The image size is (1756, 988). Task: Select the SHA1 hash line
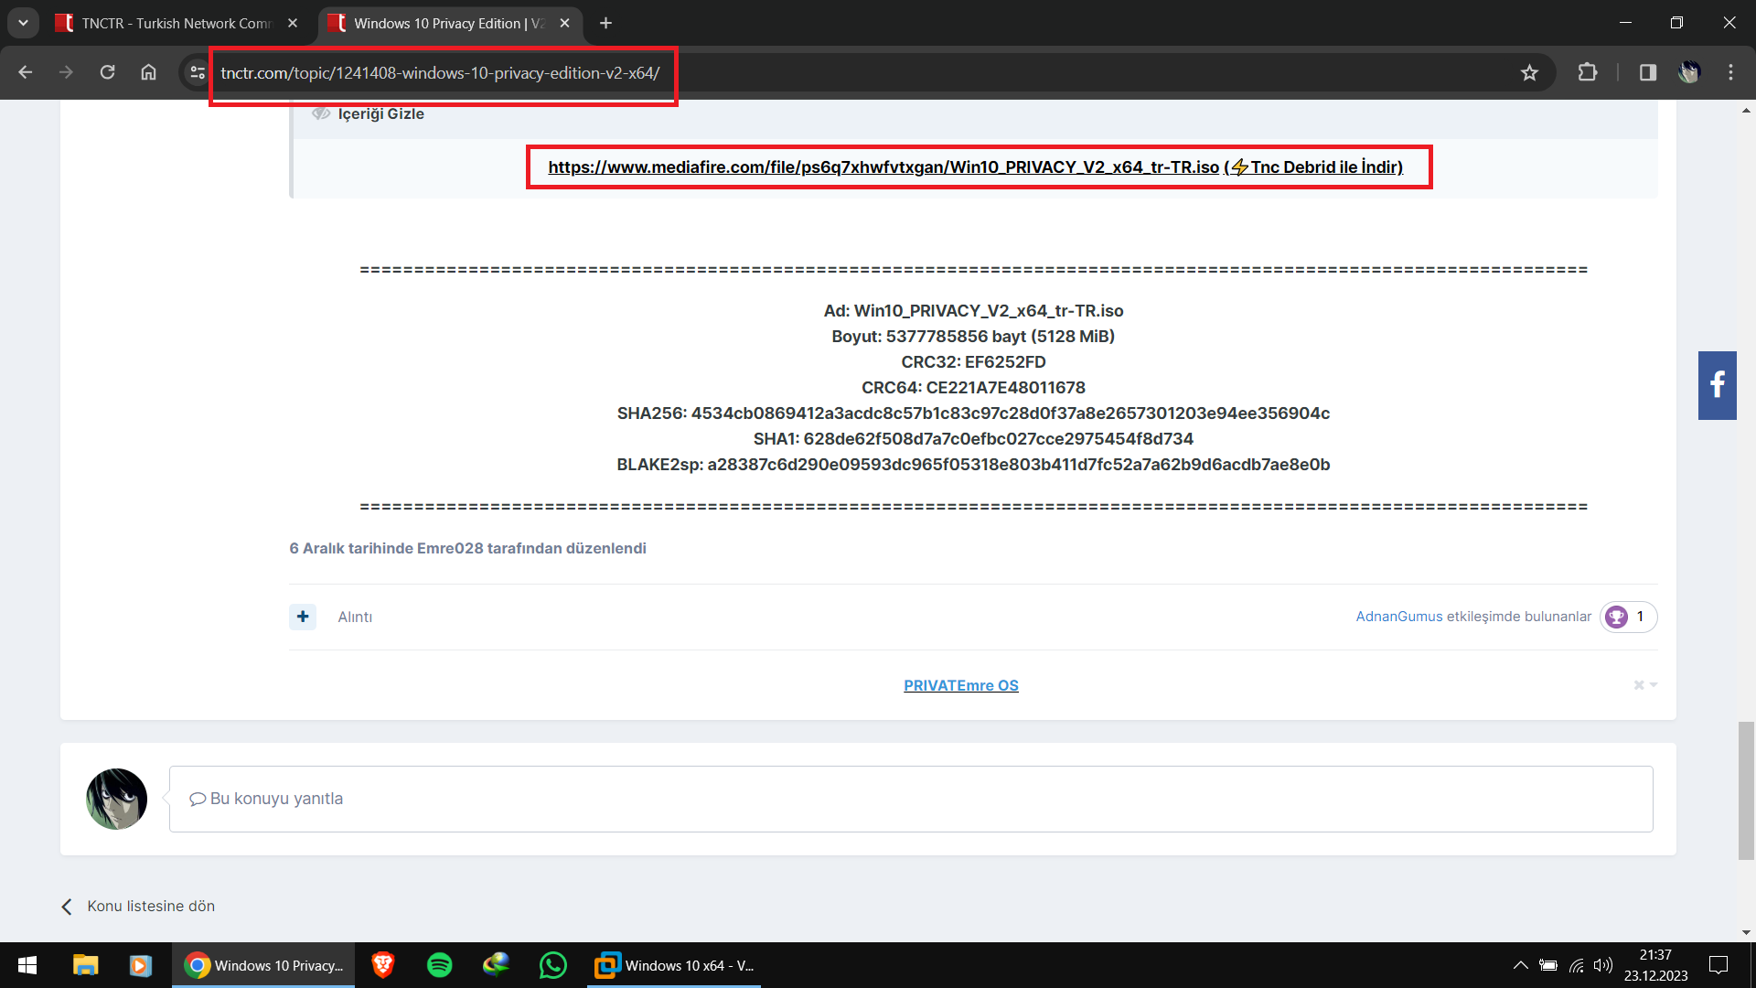pyautogui.click(x=973, y=439)
